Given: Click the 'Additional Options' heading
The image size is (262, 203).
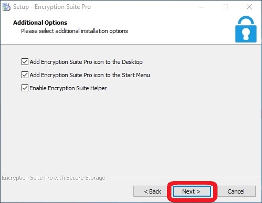Looking at the screenshot, I should [x=40, y=23].
